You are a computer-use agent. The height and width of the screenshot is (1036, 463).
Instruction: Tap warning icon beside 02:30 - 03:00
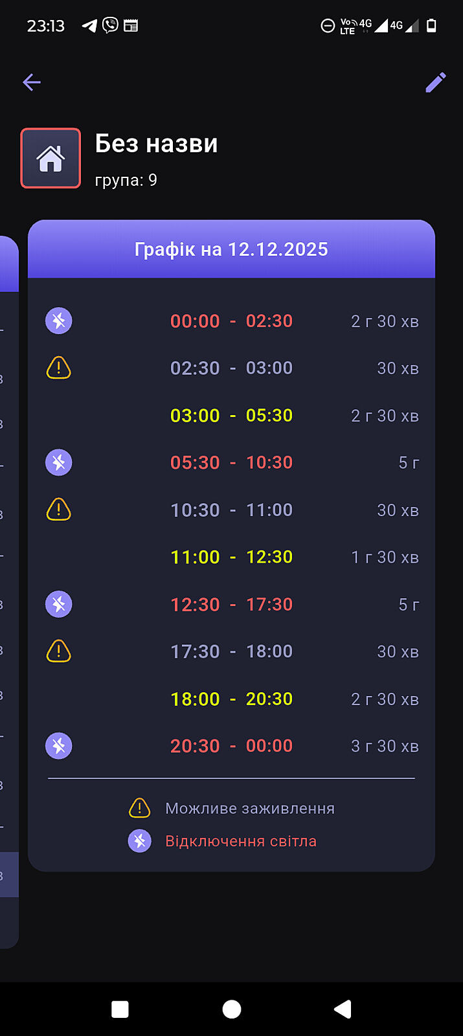(58, 368)
